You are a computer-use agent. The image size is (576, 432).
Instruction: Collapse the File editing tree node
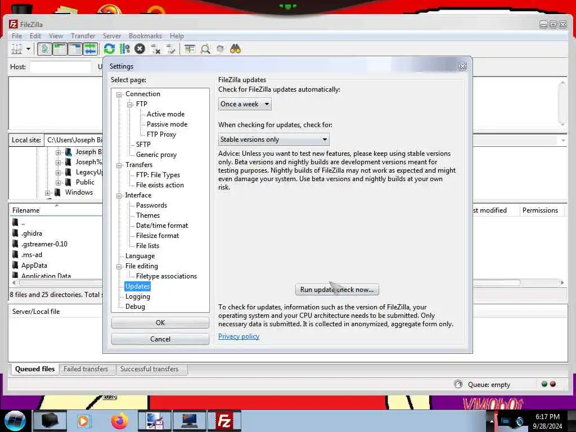119,267
